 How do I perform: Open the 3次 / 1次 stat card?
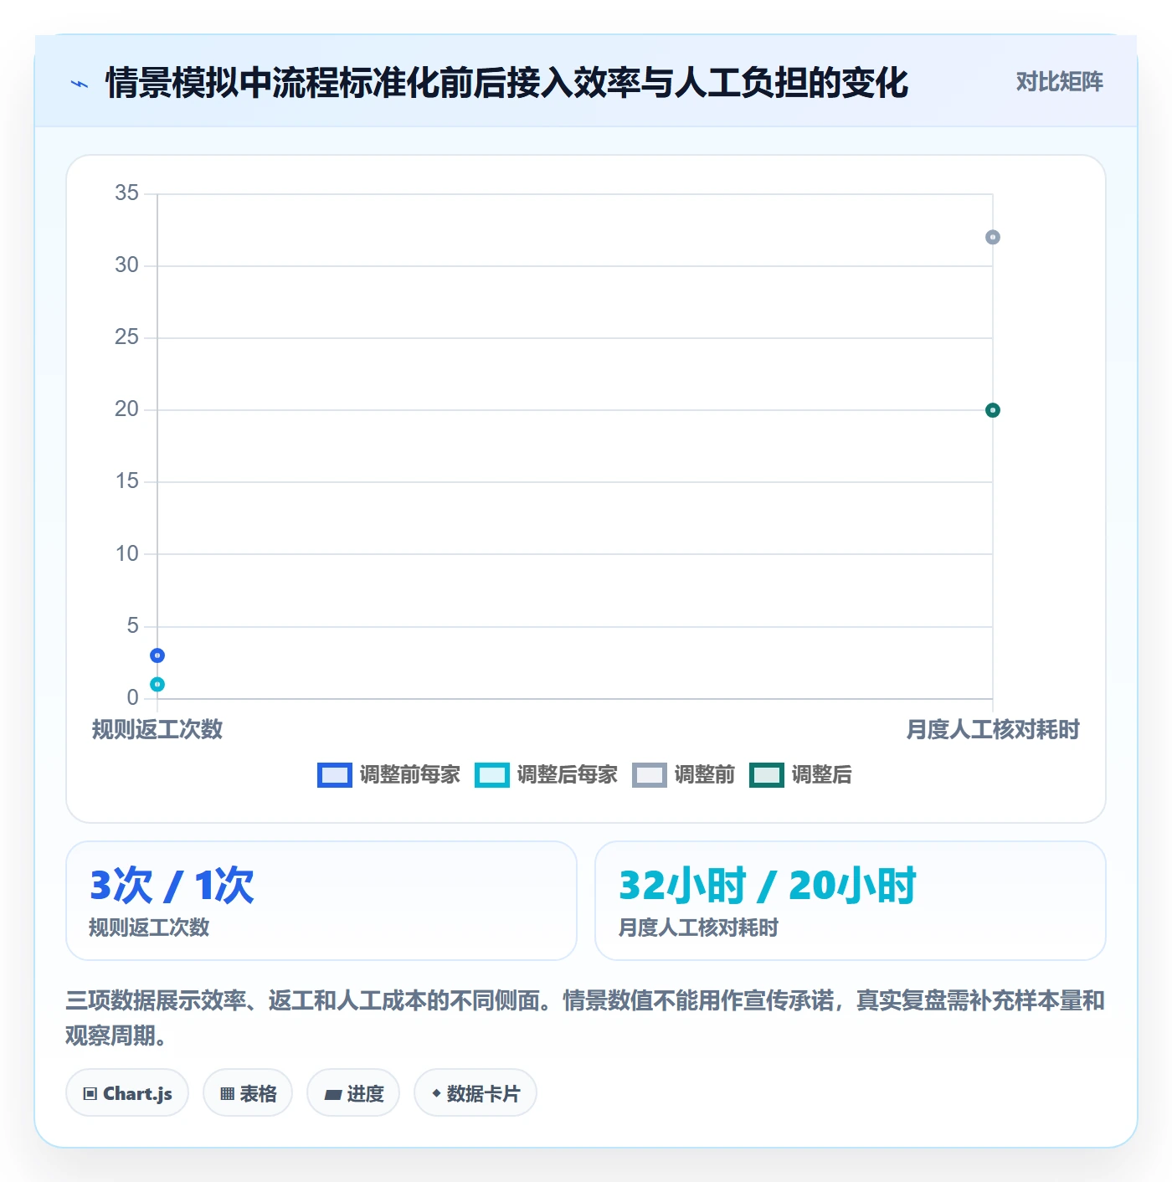coord(321,901)
